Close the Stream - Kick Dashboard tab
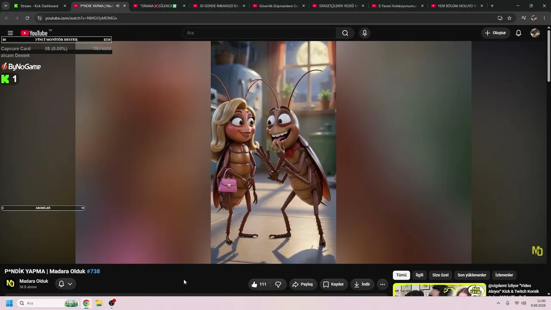The image size is (551, 310). 65,6
